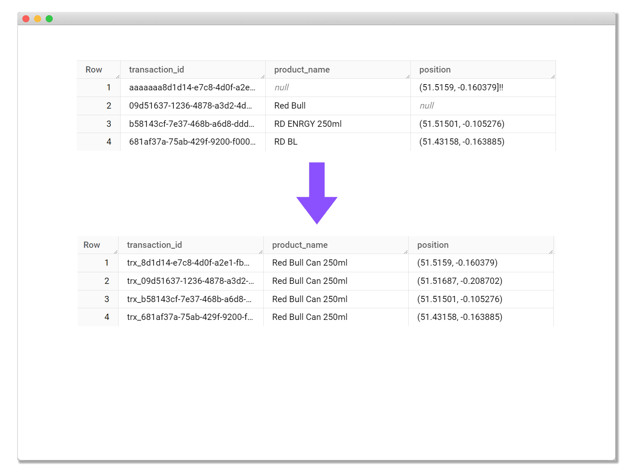The image size is (633, 472).
Task: Select cell '681af37a-75ab-429f-9200-f000...'
Action: coord(193,142)
